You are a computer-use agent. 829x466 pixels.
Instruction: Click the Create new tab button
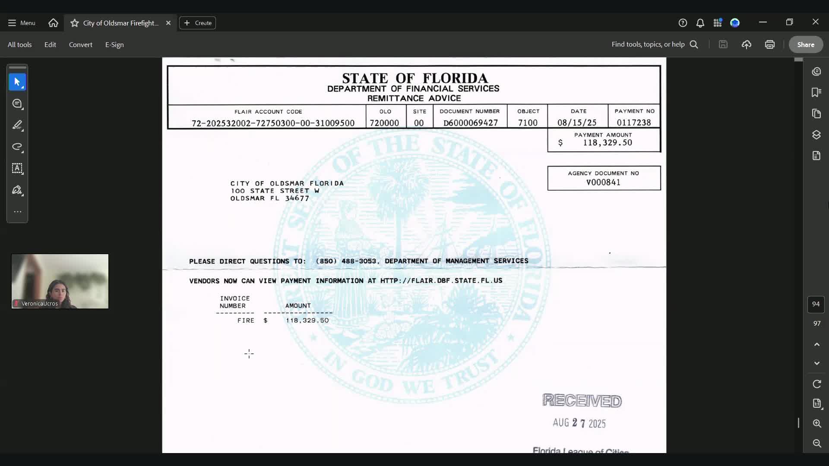[x=198, y=23]
